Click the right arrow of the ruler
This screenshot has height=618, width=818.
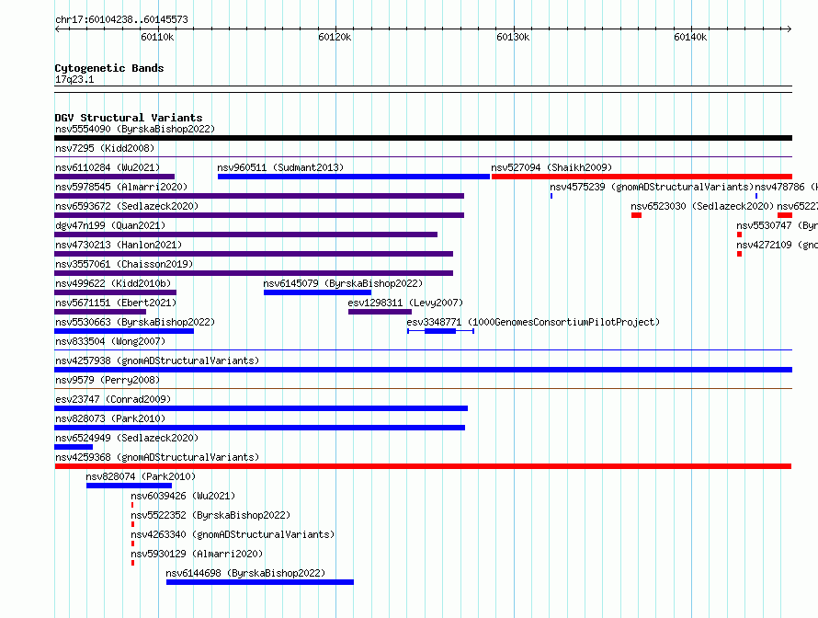[x=790, y=29]
